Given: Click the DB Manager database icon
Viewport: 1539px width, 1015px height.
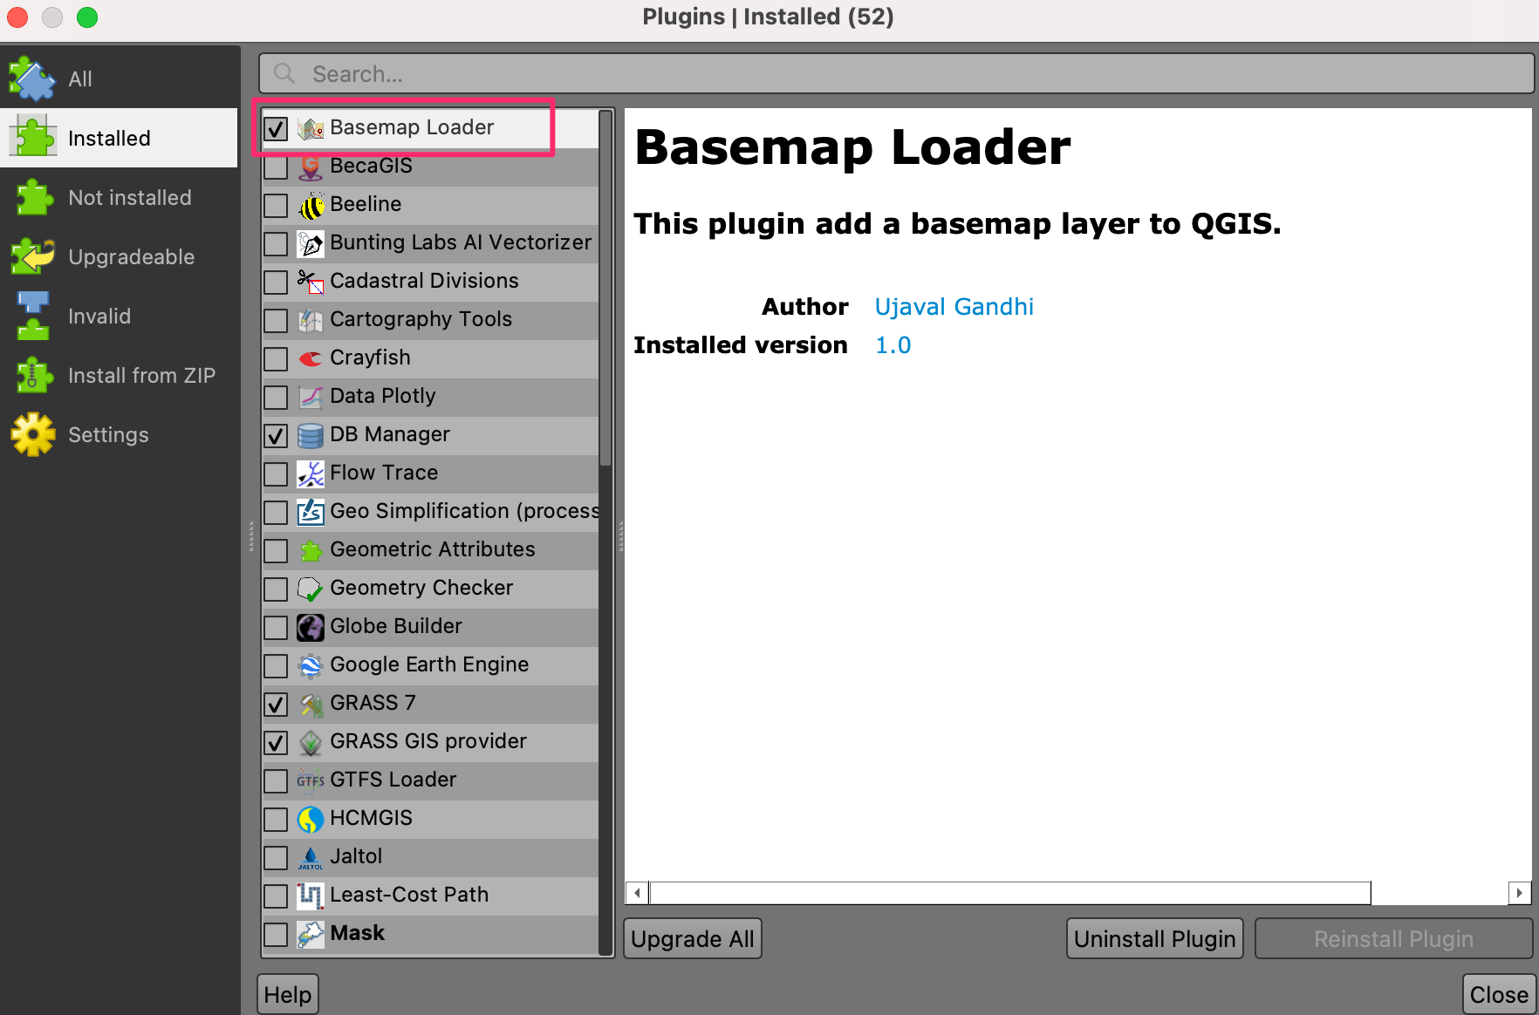Looking at the screenshot, I should 311,435.
